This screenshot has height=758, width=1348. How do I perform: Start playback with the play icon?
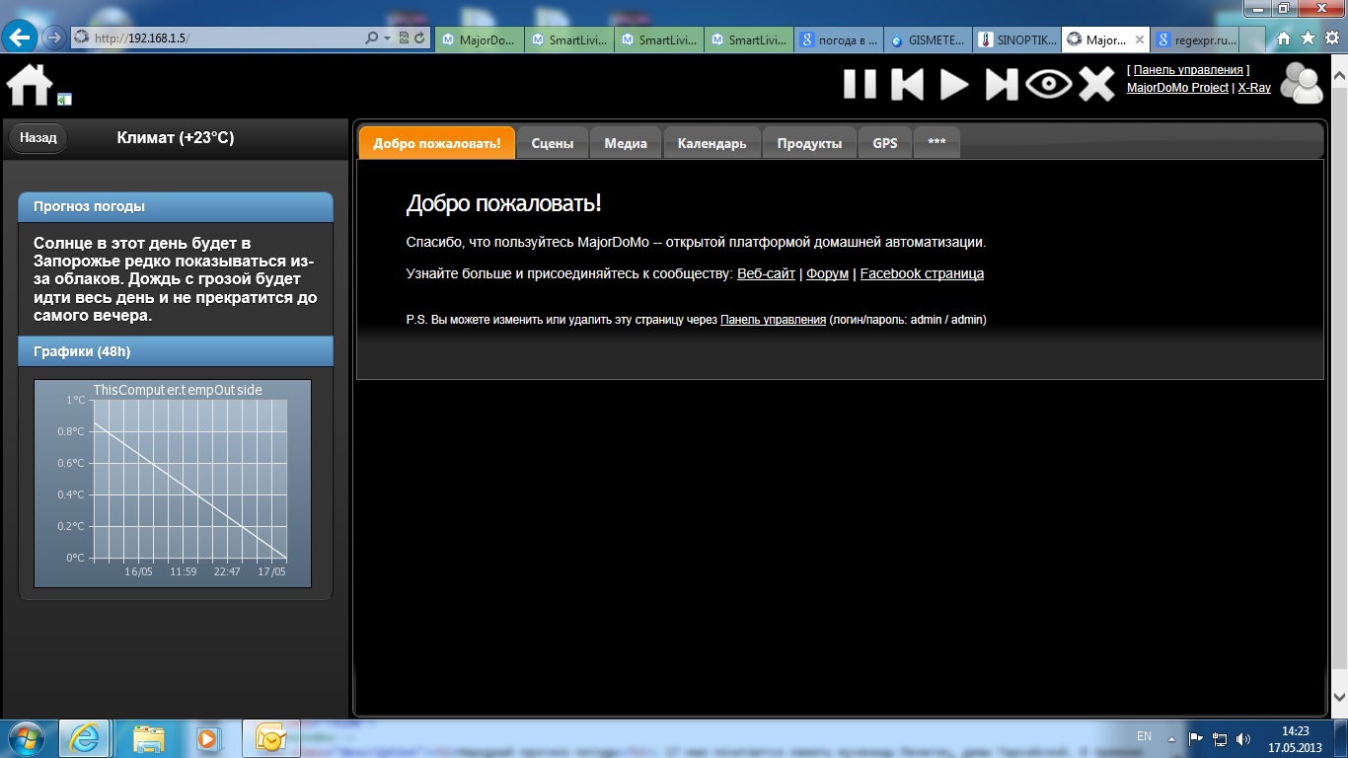[x=953, y=84]
